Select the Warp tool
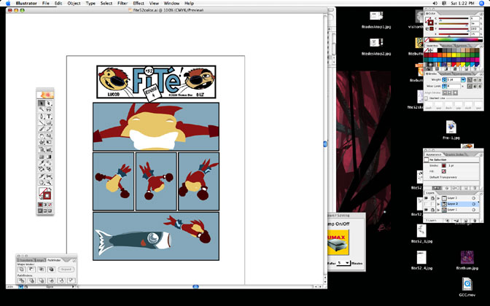This screenshot has width=490, height=306. click(41, 142)
